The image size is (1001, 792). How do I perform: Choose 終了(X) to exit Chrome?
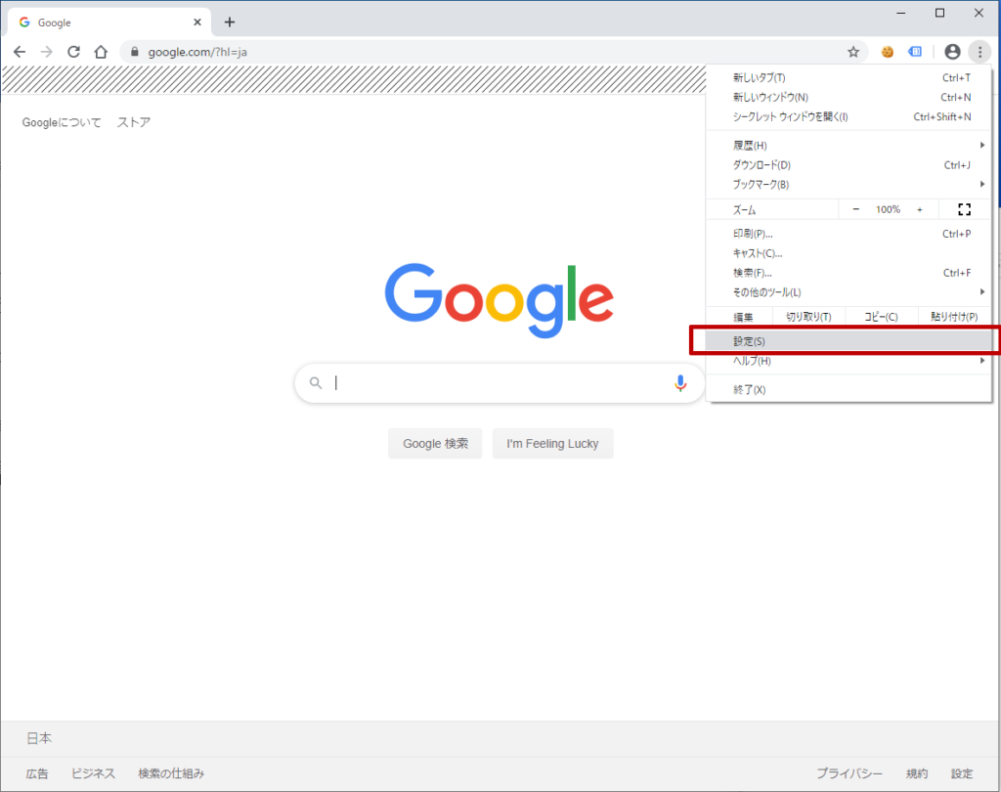tap(849, 389)
